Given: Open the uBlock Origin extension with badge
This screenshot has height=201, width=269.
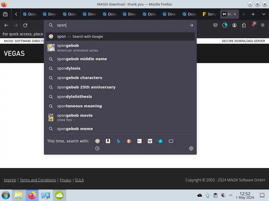Looking at the screenshot, I should pos(254,25).
